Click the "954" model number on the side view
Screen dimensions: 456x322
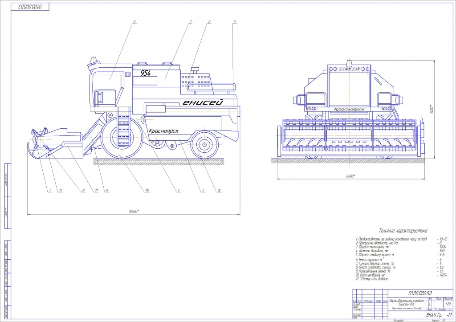(x=146, y=73)
